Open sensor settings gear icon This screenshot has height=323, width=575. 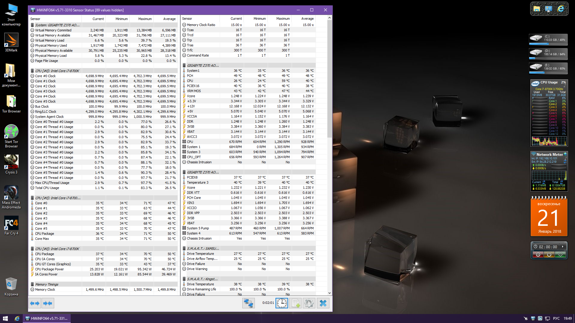click(x=309, y=303)
